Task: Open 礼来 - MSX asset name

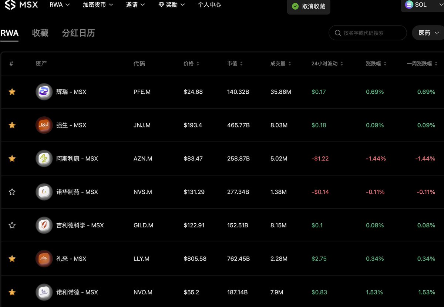Action: tap(71, 258)
